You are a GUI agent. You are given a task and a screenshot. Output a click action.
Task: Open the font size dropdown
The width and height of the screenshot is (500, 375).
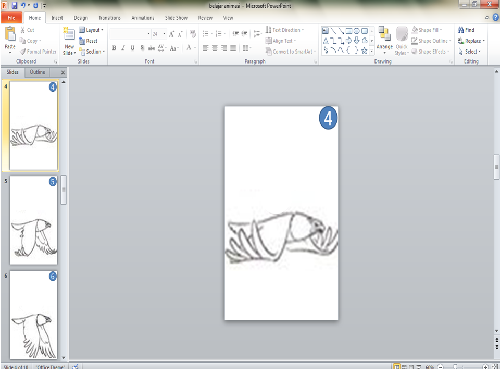(x=164, y=33)
